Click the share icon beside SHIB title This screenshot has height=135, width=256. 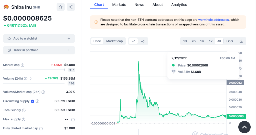[71, 7]
